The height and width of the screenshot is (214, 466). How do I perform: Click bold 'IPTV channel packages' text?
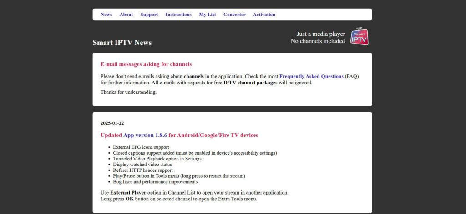(250, 83)
